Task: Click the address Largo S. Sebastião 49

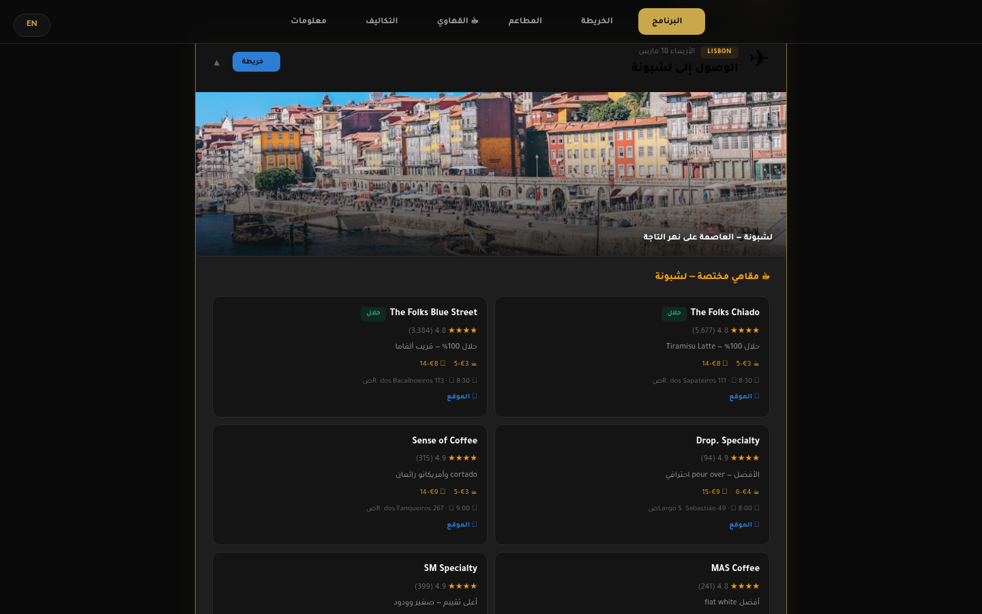Action: [x=691, y=509]
